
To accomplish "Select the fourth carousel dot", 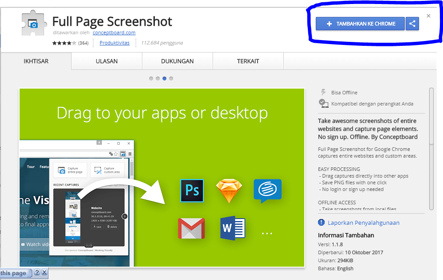I will pyautogui.click(x=171, y=78).
